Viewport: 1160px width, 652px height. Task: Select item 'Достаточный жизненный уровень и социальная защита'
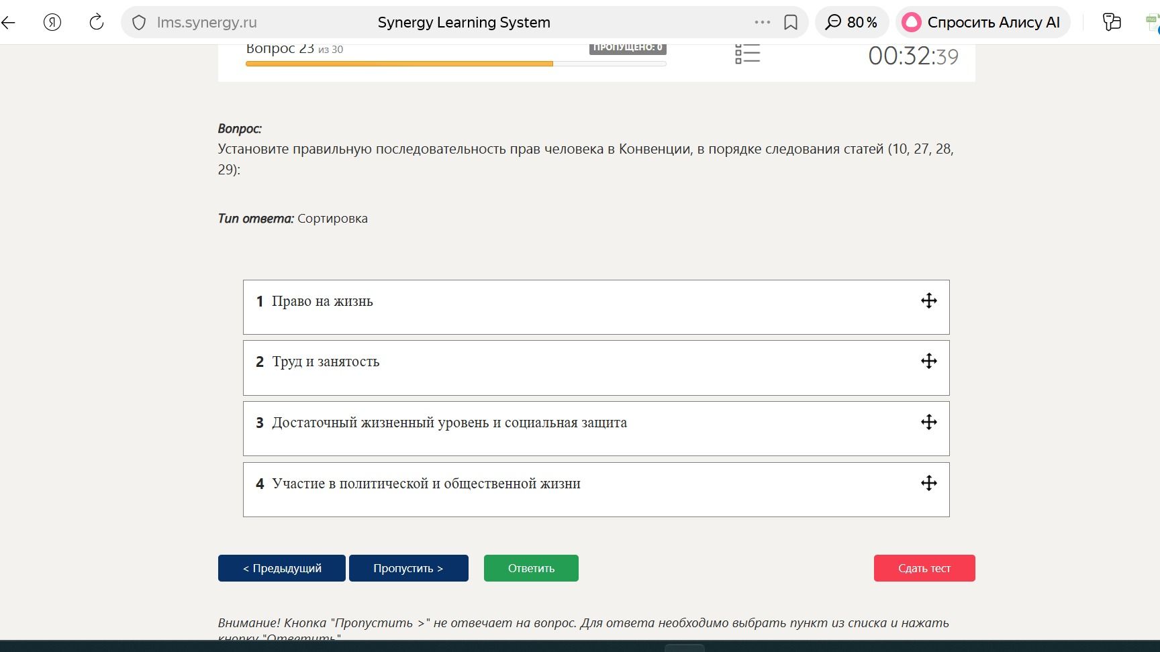(596, 429)
